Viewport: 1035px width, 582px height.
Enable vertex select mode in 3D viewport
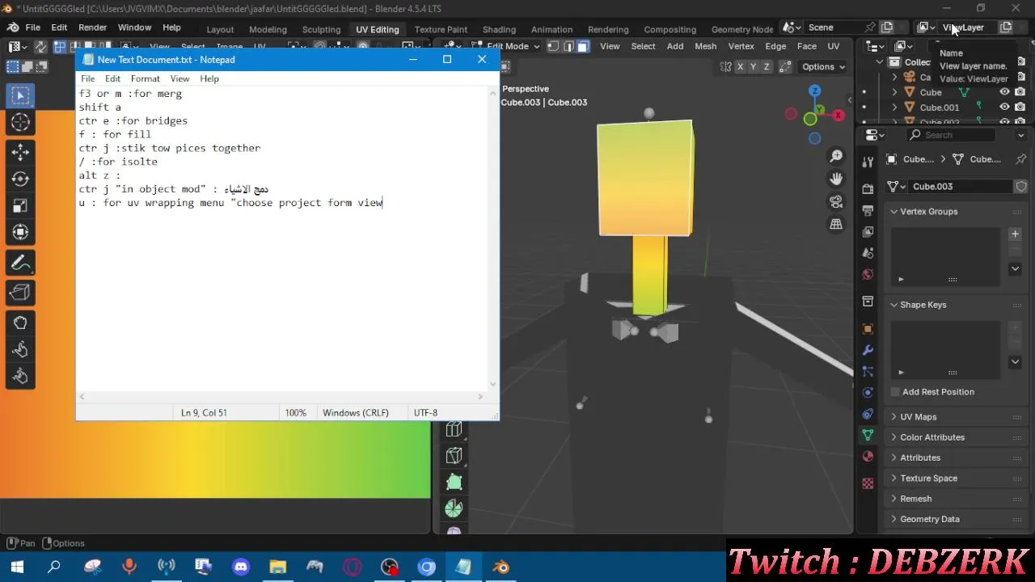coord(554,46)
